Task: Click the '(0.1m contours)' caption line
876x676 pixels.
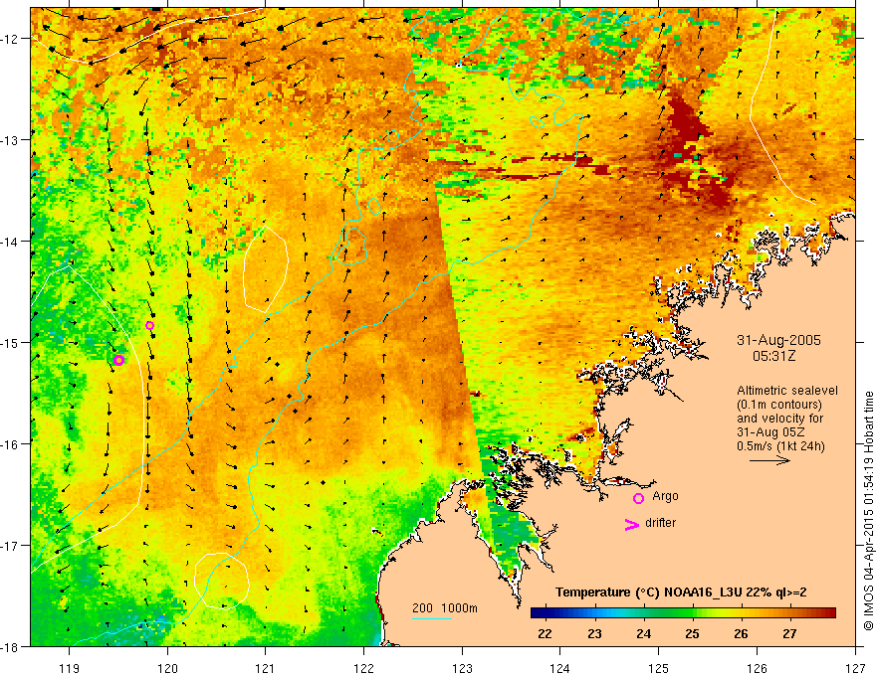Action: point(778,405)
